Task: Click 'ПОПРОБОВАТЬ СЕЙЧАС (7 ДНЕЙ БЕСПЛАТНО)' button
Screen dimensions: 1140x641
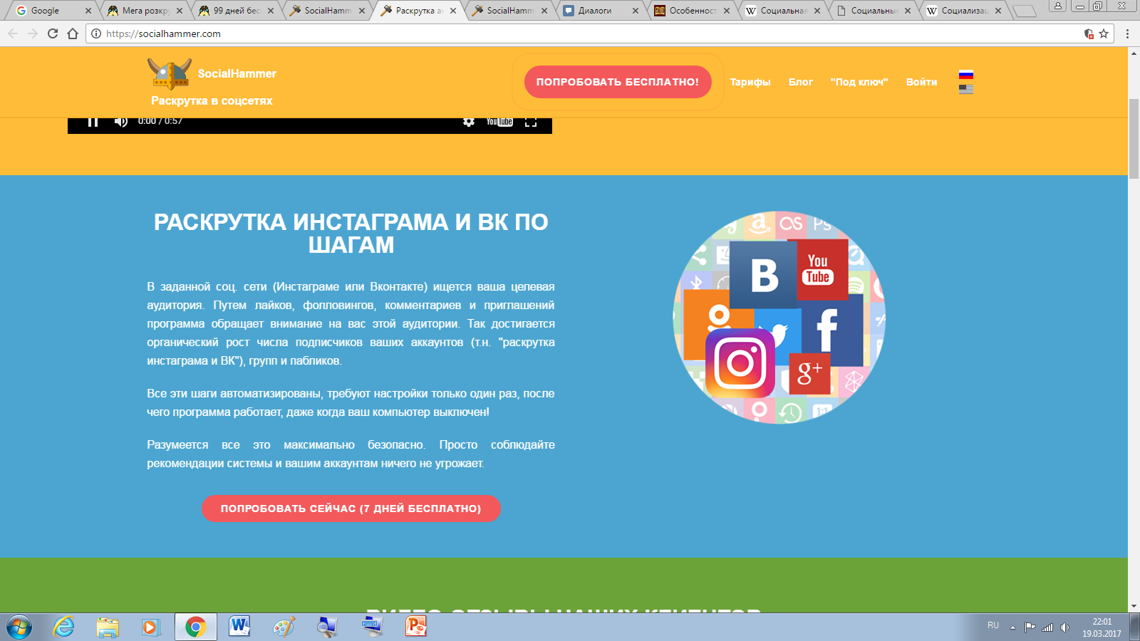Action: point(351,509)
